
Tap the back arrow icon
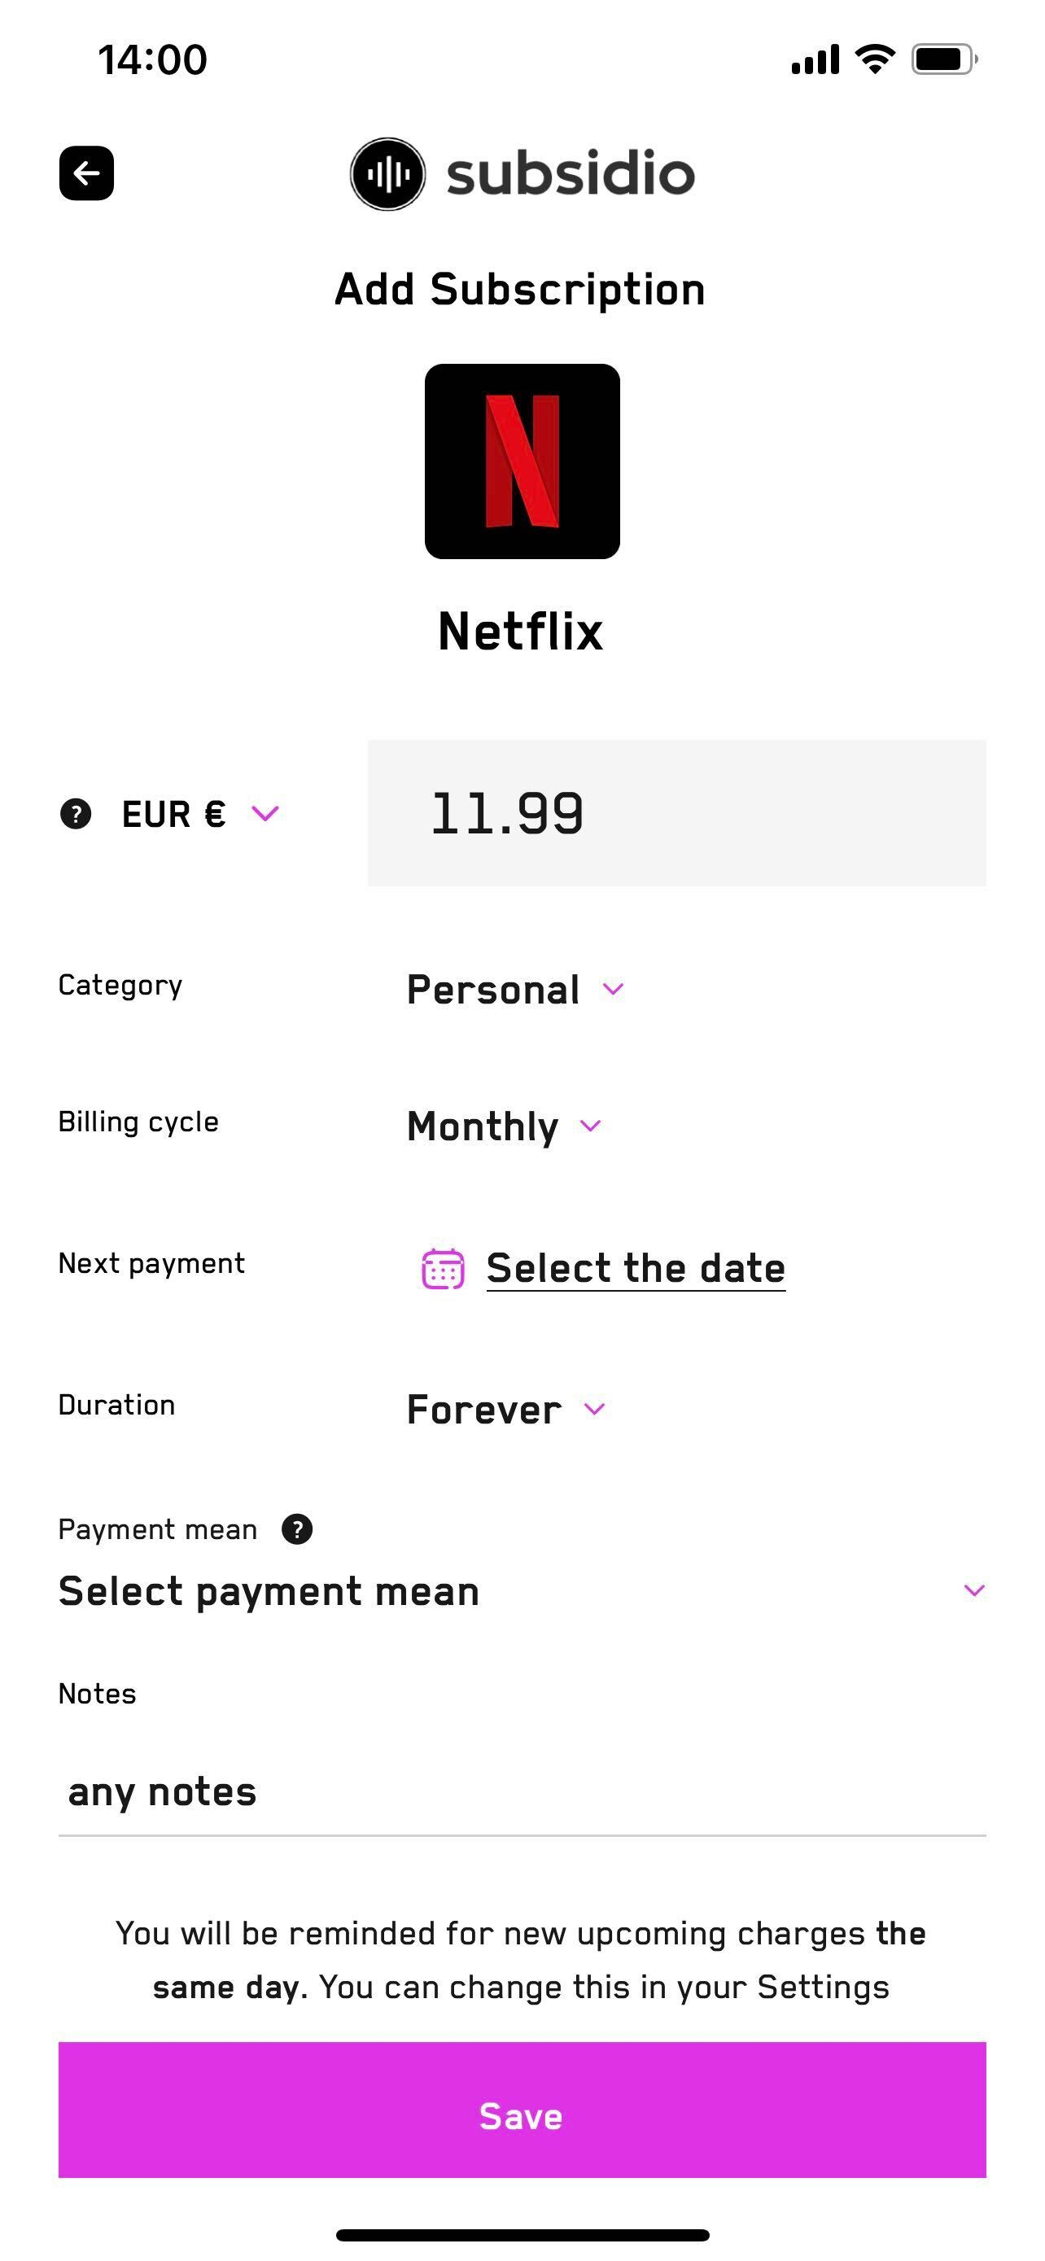tap(86, 173)
